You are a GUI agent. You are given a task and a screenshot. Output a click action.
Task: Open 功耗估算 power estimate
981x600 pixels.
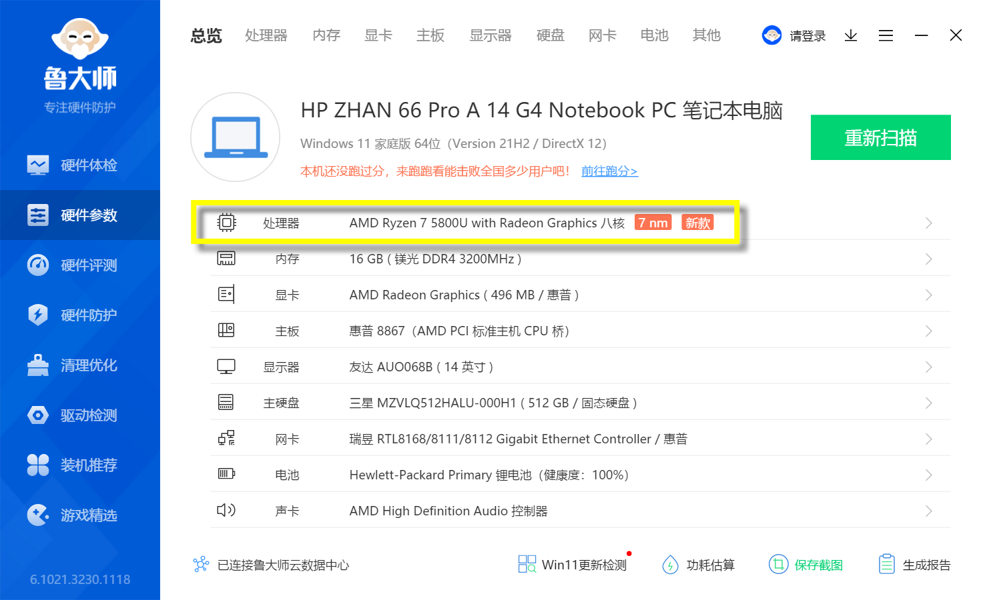tap(698, 565)
